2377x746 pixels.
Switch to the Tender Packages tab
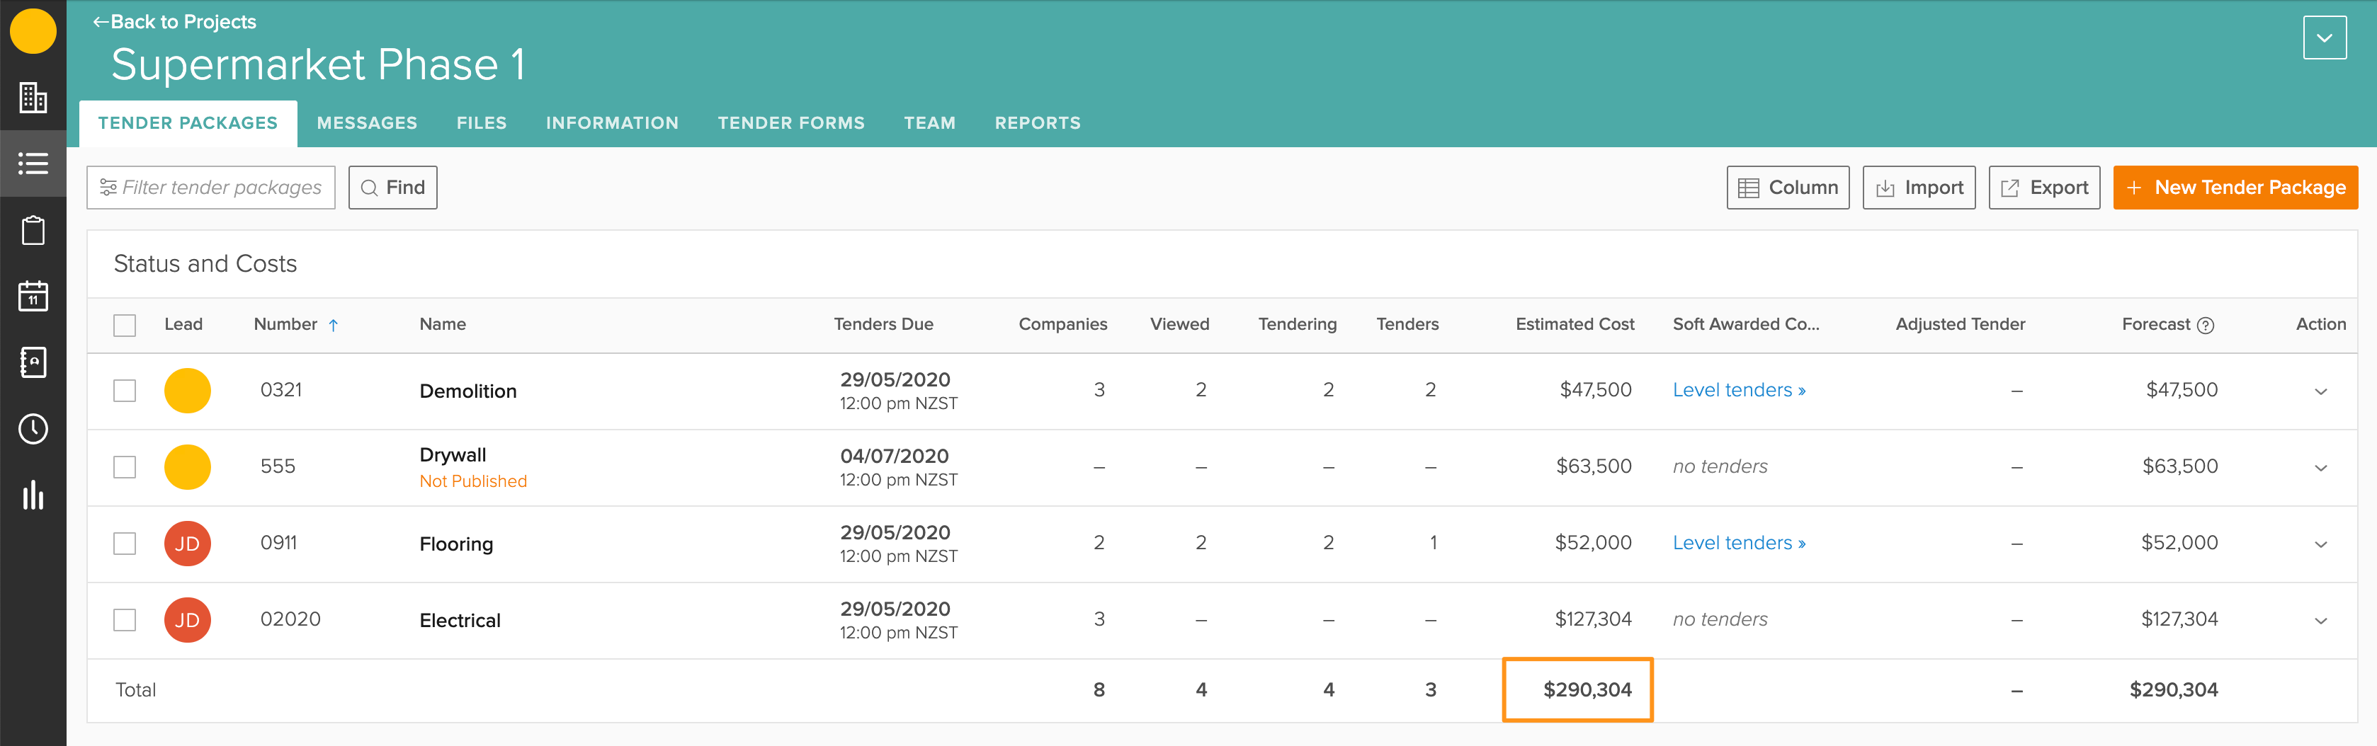(x=188, y=124)
